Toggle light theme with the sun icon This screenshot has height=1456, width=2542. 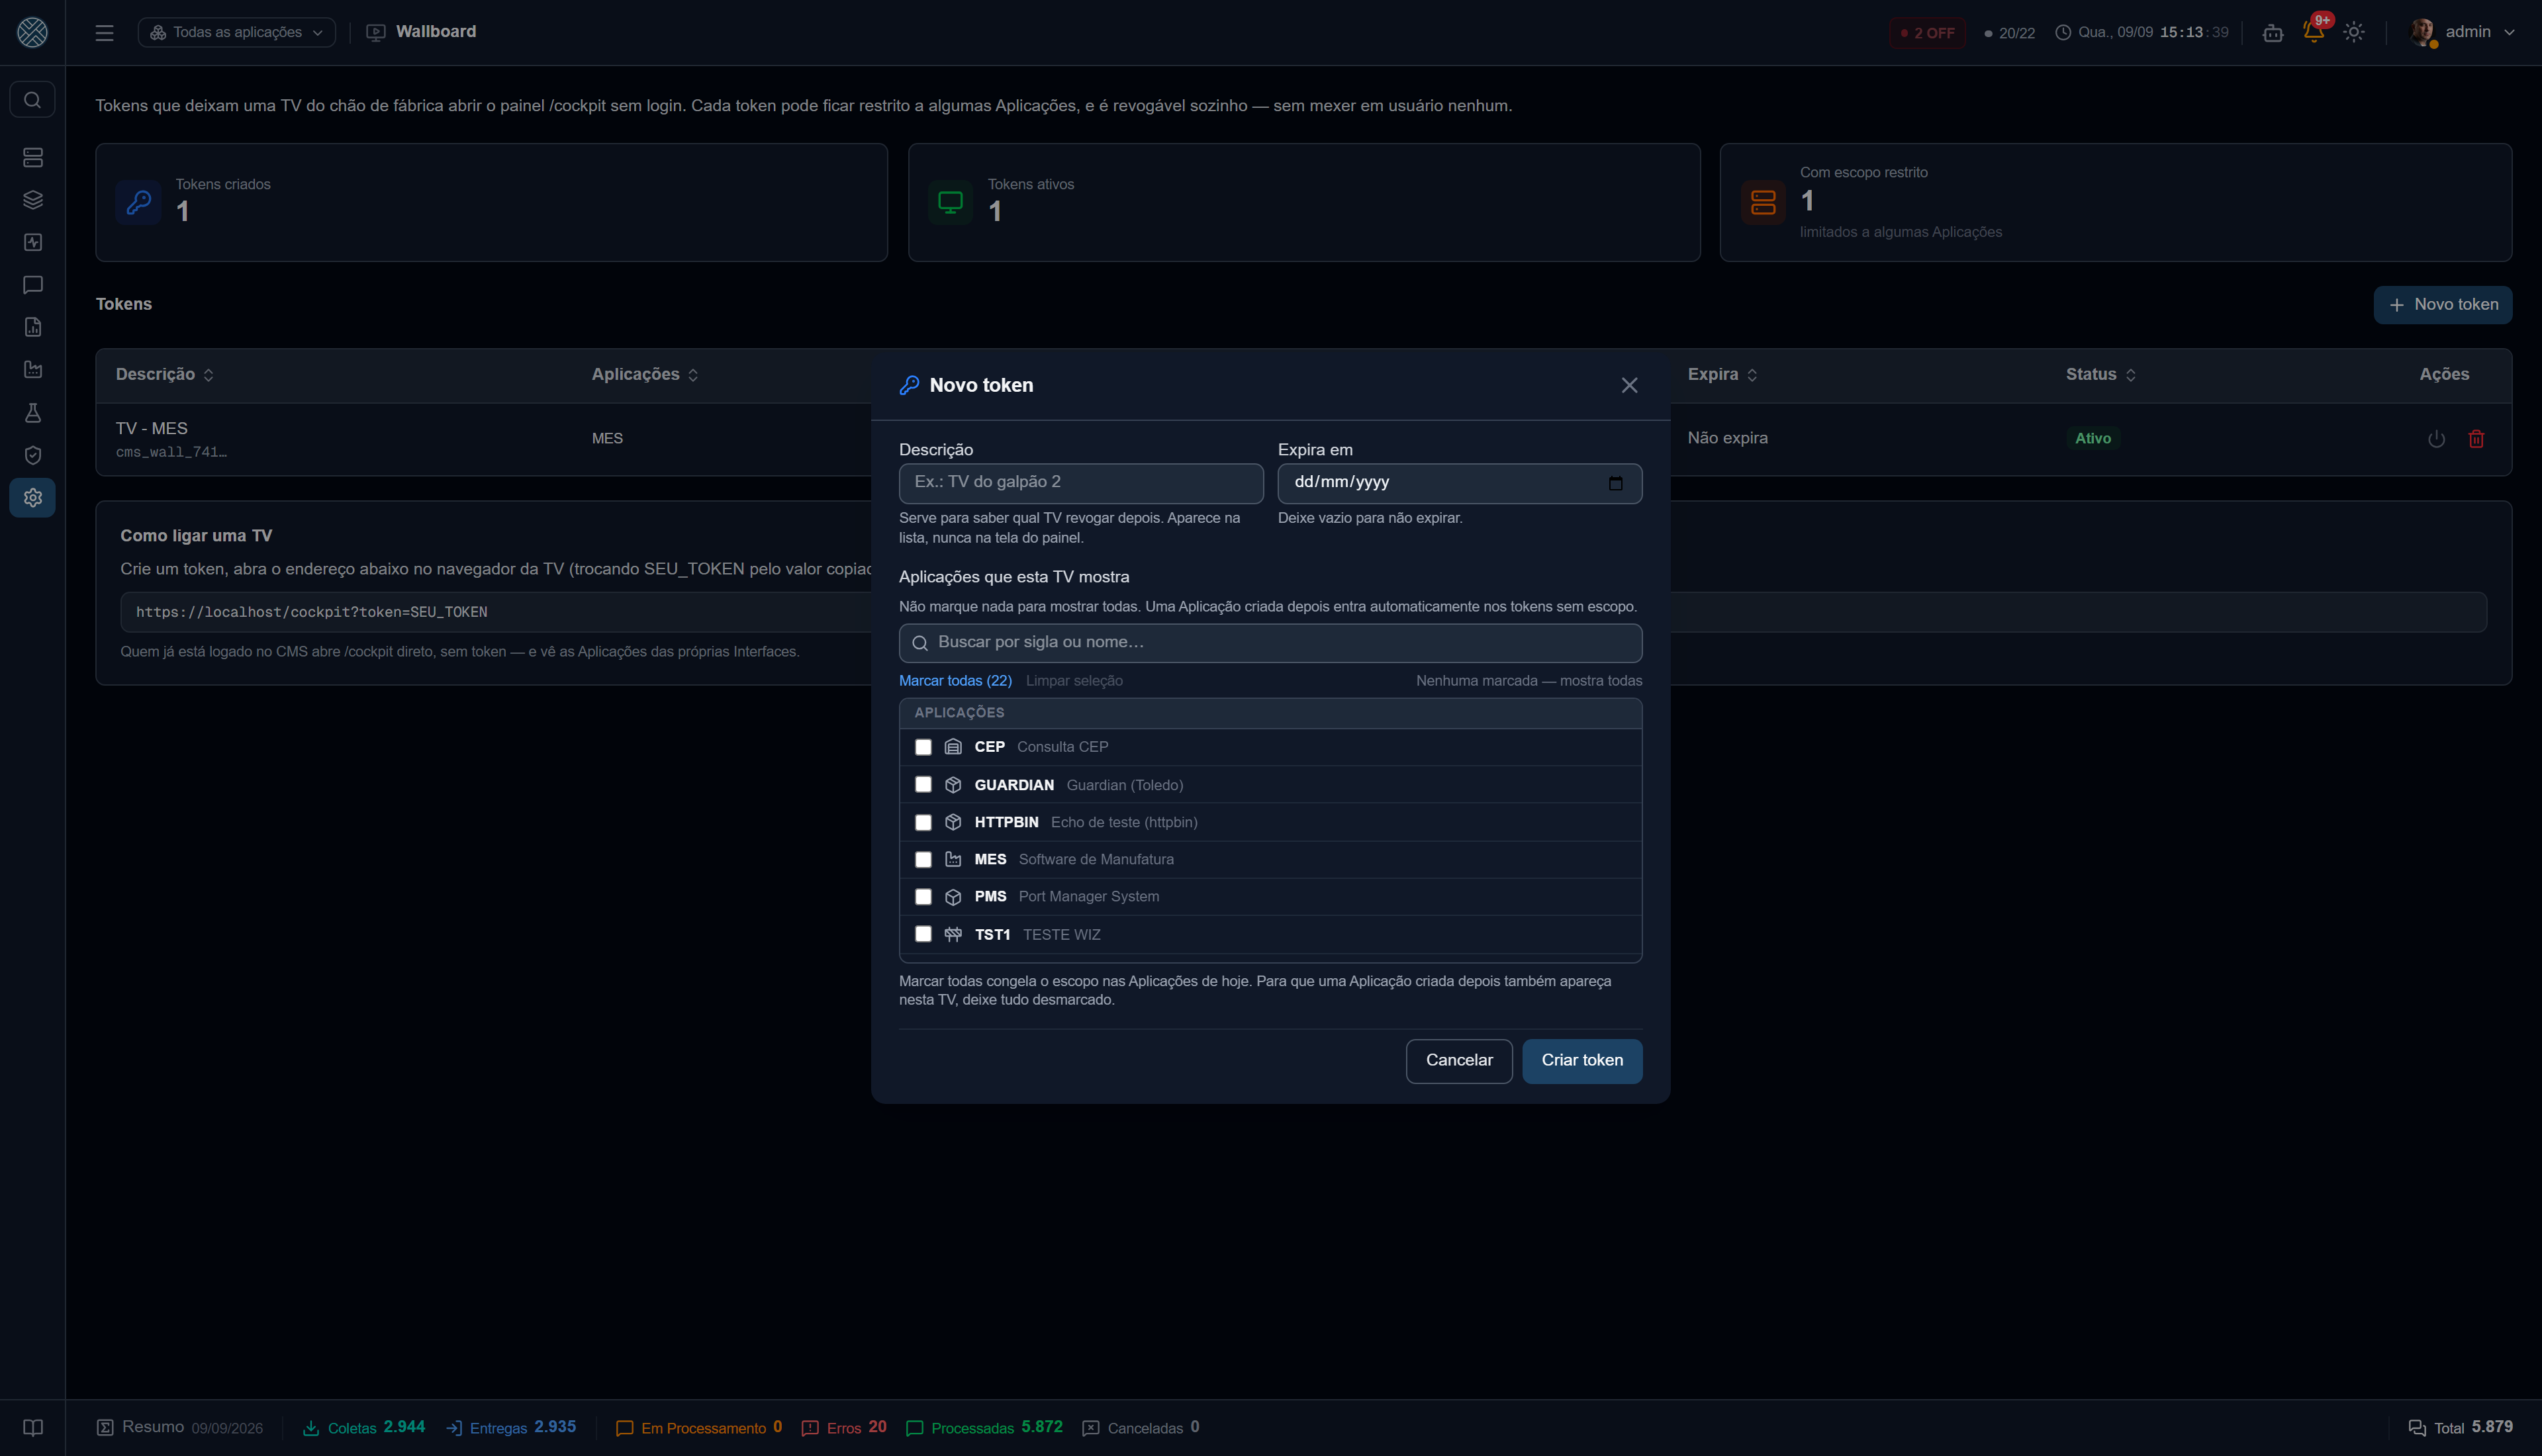click(x=2354, y=32)
